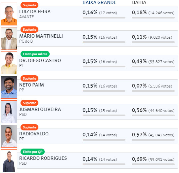Viewport: 179px width, 173px height.
Task: Click Dr. Diego Castro's Bahia vote bar
Action: click(x=153, y=66)
